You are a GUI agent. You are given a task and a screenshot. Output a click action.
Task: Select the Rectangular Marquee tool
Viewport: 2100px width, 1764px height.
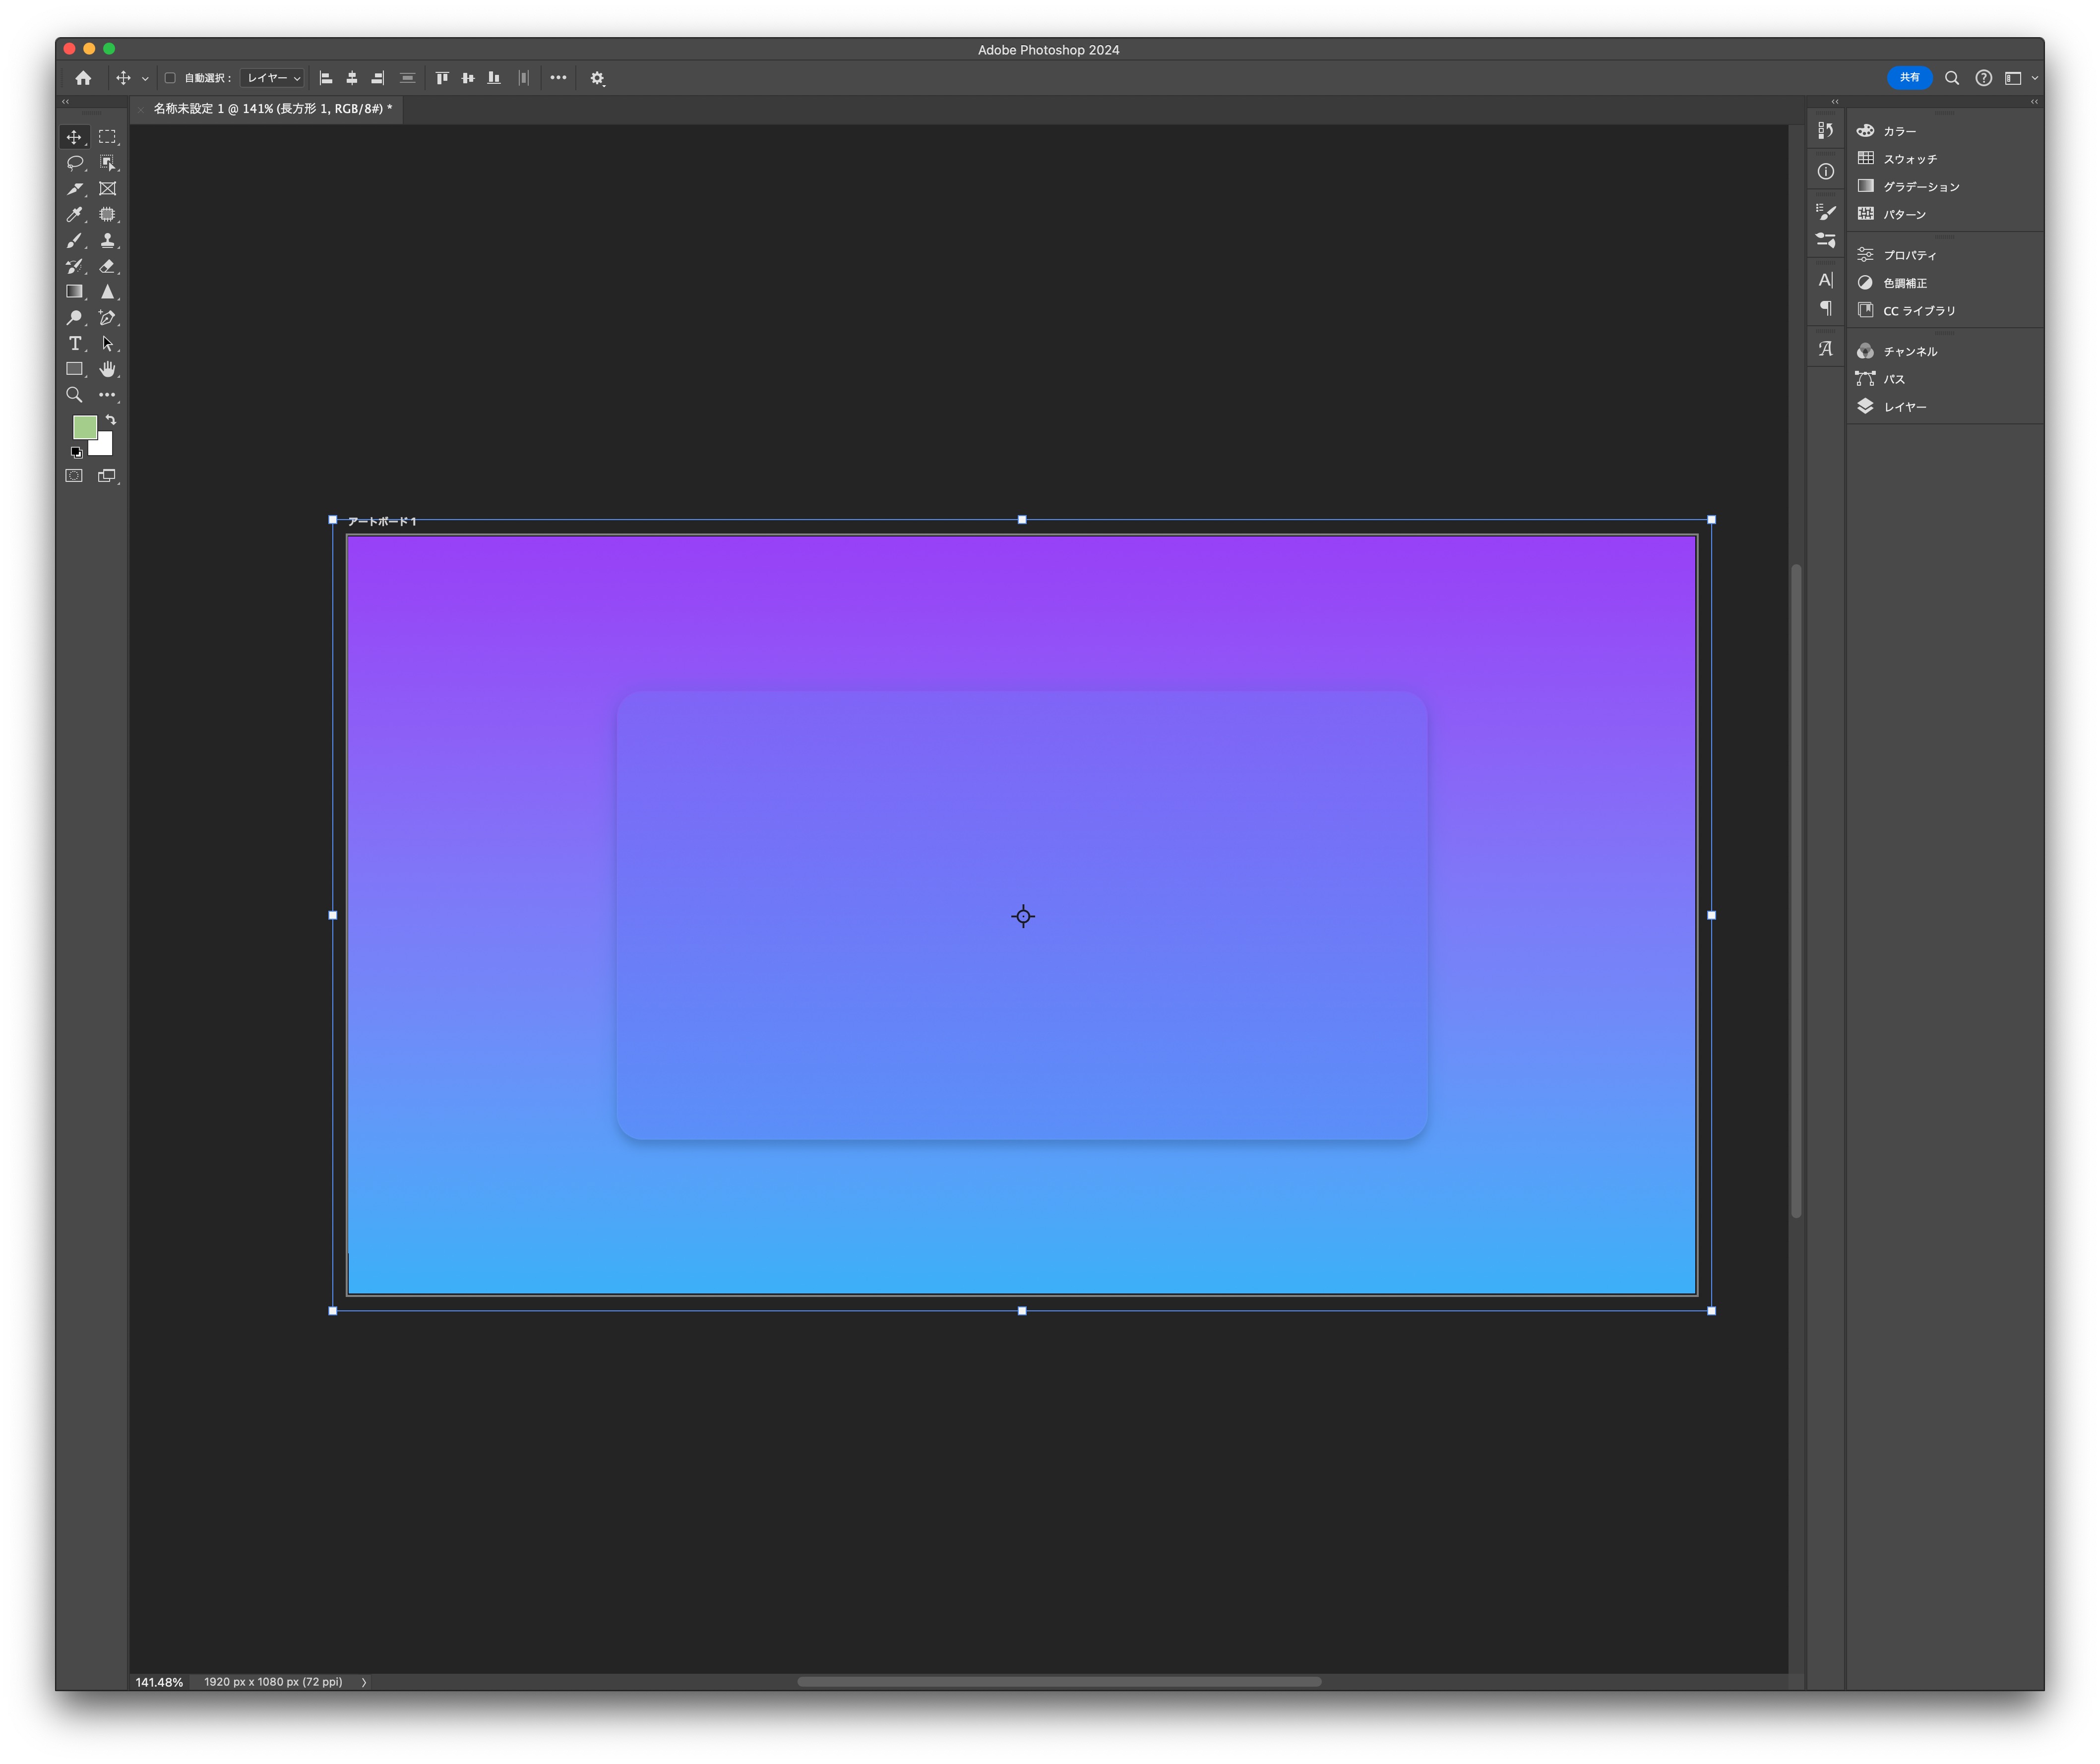pyautogui.click(x=107, y=137)
